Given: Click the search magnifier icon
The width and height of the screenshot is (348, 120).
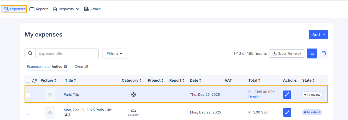Looking at the screenshot, I should click(30, 53).
